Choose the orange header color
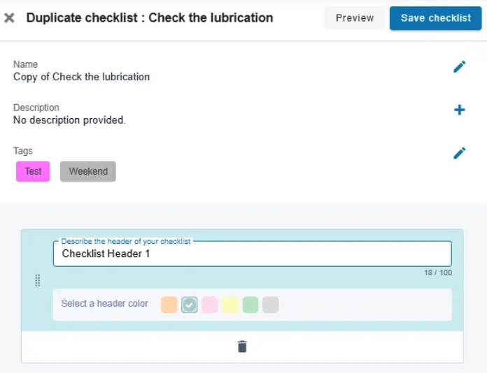The image size is (487, 373). [x=169, y=305]
